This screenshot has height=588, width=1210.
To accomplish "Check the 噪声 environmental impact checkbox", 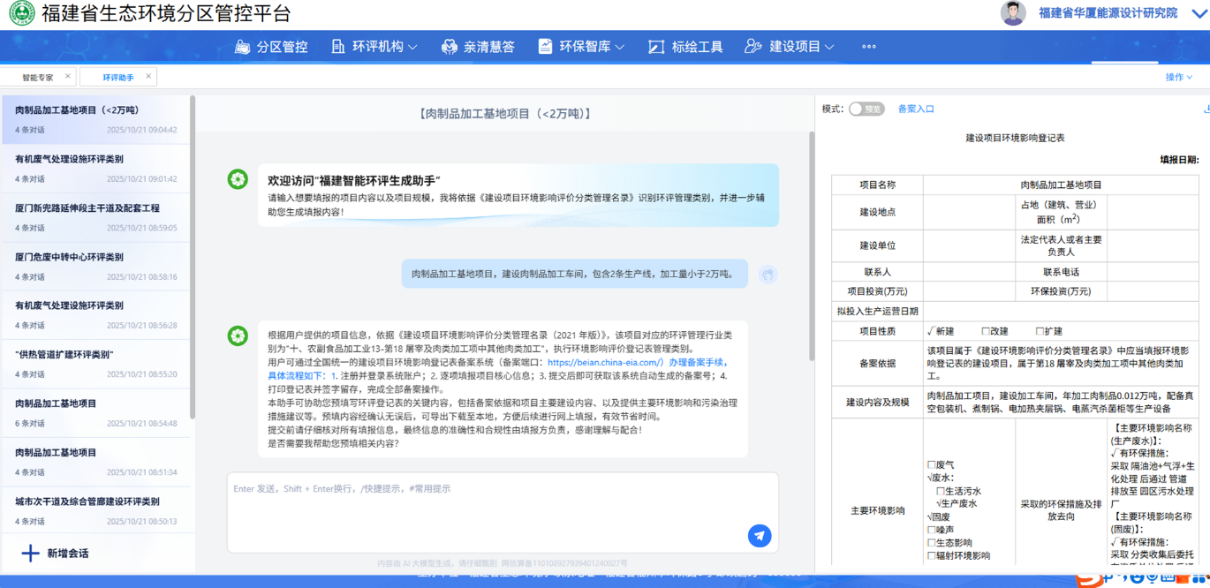I will [x=931, y=531].
